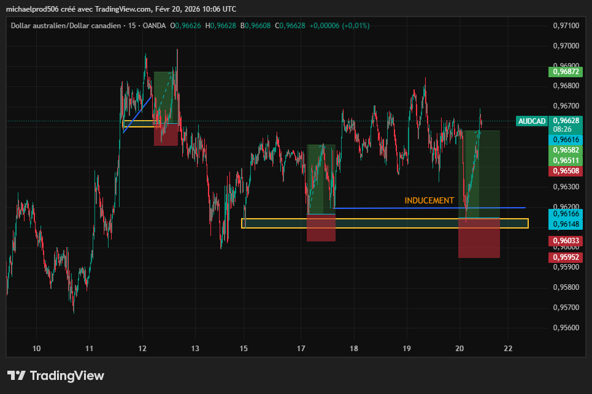Click the cyan 0,96148 price tag
Screen dimensions: 592x394
click(566, 224)
